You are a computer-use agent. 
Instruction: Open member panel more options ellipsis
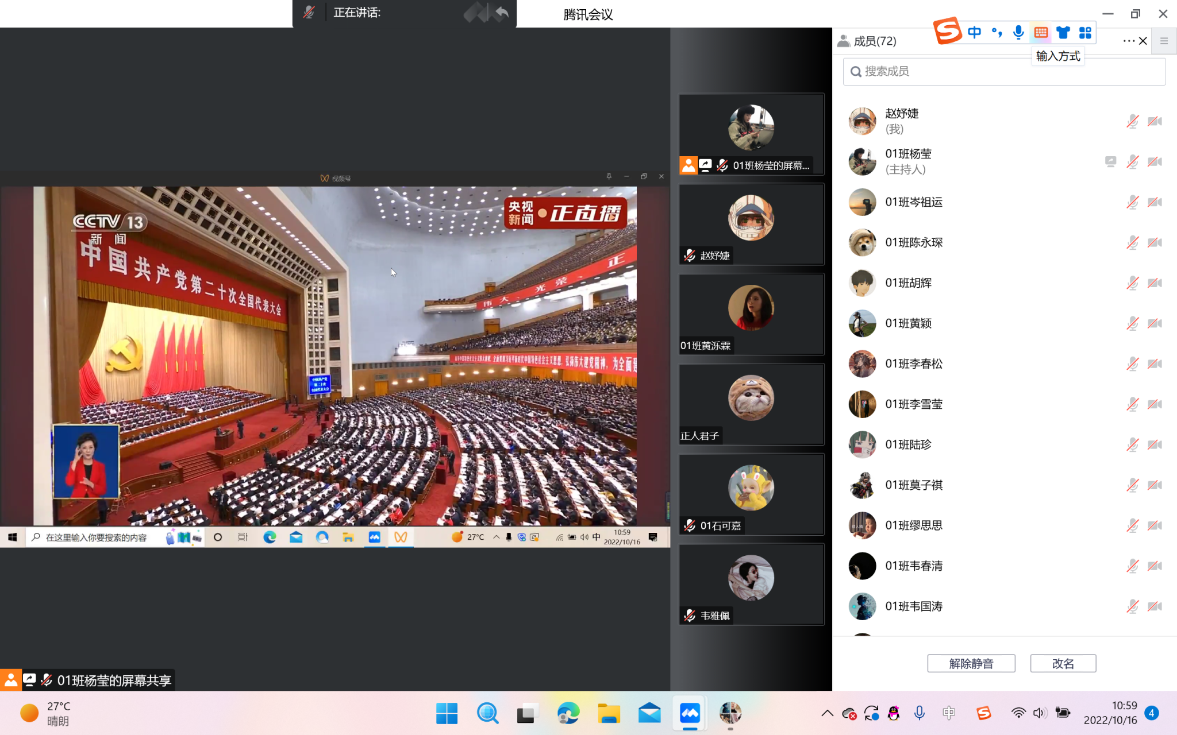pos(1128,41)
